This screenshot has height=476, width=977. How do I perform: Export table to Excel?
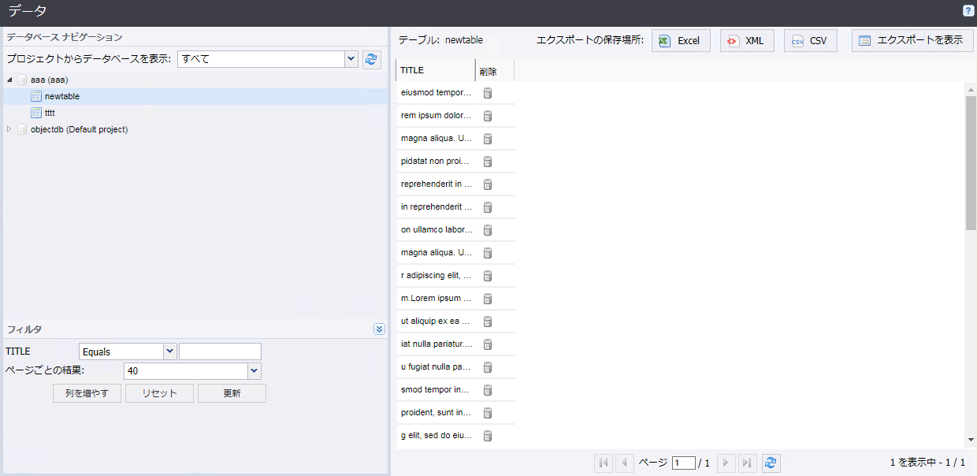coord(681,41)
